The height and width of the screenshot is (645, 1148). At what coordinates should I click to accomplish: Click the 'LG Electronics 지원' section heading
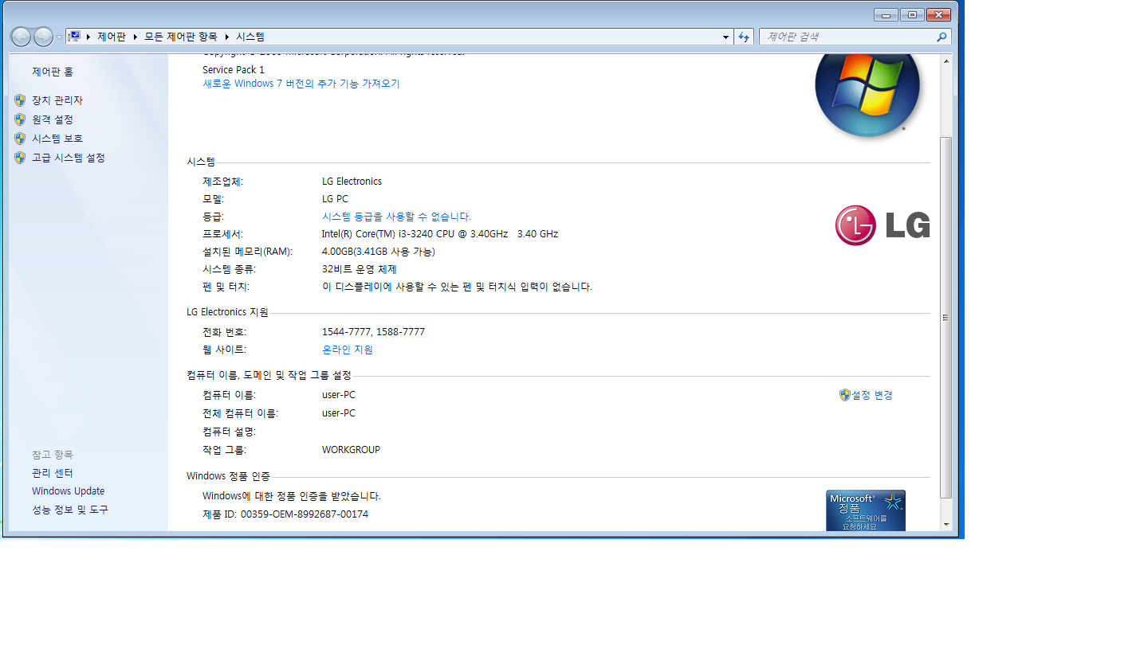click(x=228, y=312)
